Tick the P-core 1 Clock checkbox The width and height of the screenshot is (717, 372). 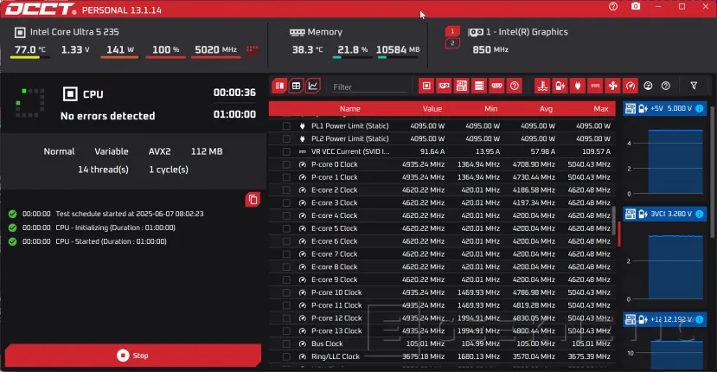click(286, 177)
